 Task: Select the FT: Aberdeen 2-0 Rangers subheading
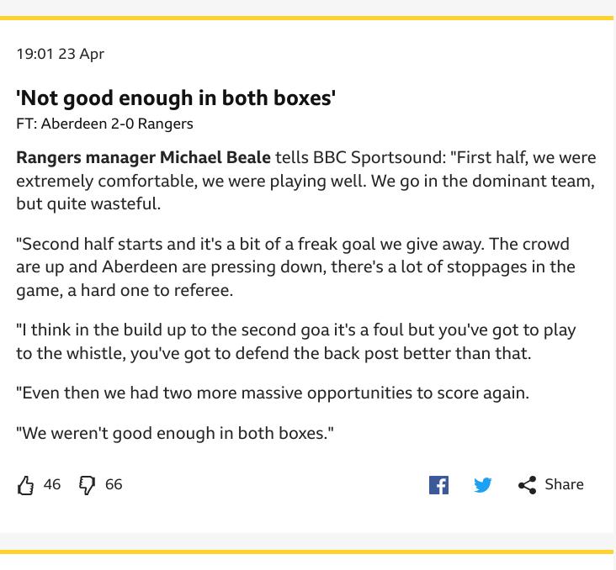tap(104, 124)
